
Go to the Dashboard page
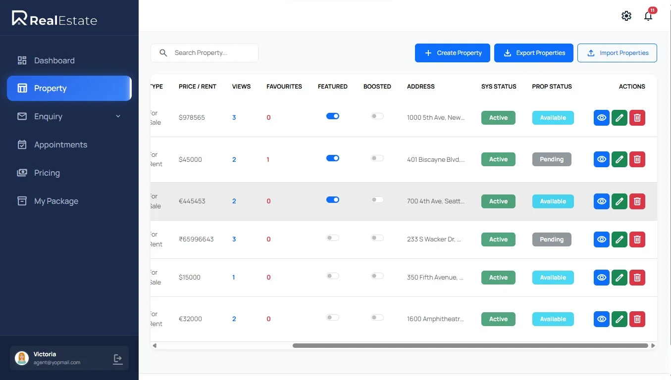(54, 60)
